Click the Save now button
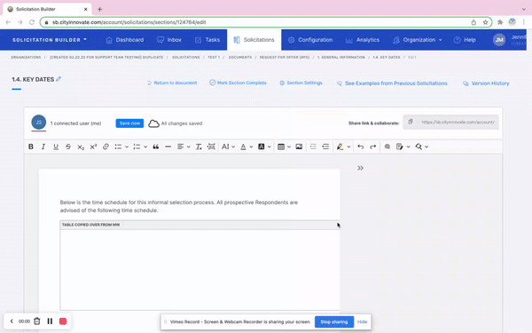 tap(129, 123)
